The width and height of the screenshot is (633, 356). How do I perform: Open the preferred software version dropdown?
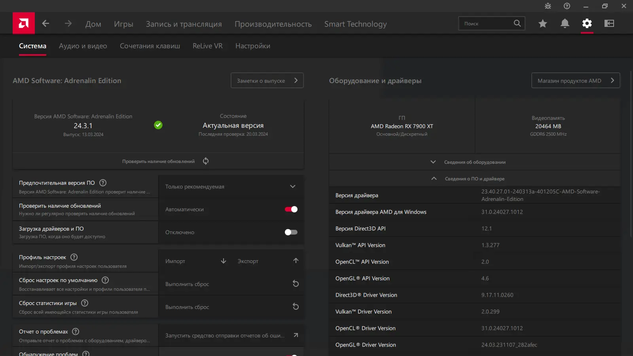(231, 187)
